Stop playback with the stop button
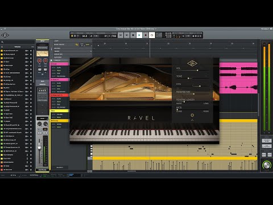 pyautogui.click(x=133, y=35)
